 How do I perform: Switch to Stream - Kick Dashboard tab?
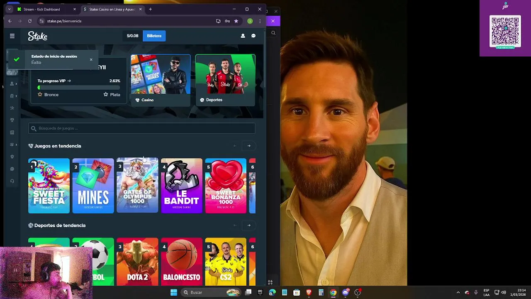coord(46,9)
